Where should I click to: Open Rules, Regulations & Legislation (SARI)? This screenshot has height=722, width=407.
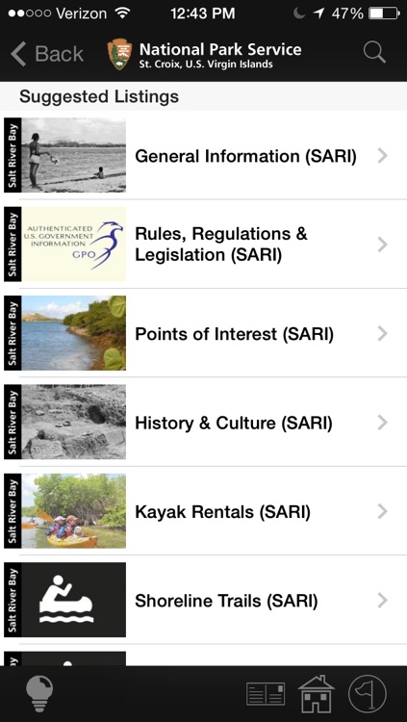tap(221, 245)
